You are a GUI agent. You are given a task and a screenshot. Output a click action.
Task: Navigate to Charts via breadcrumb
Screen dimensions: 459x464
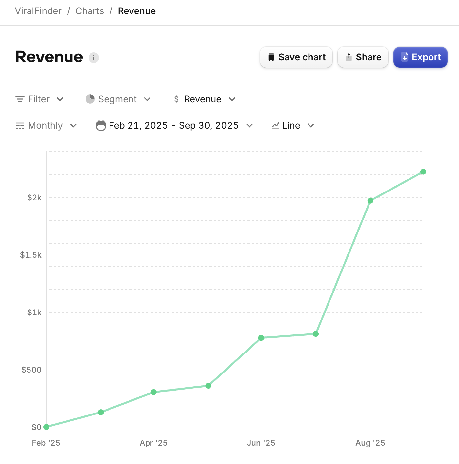coord(90,11)
